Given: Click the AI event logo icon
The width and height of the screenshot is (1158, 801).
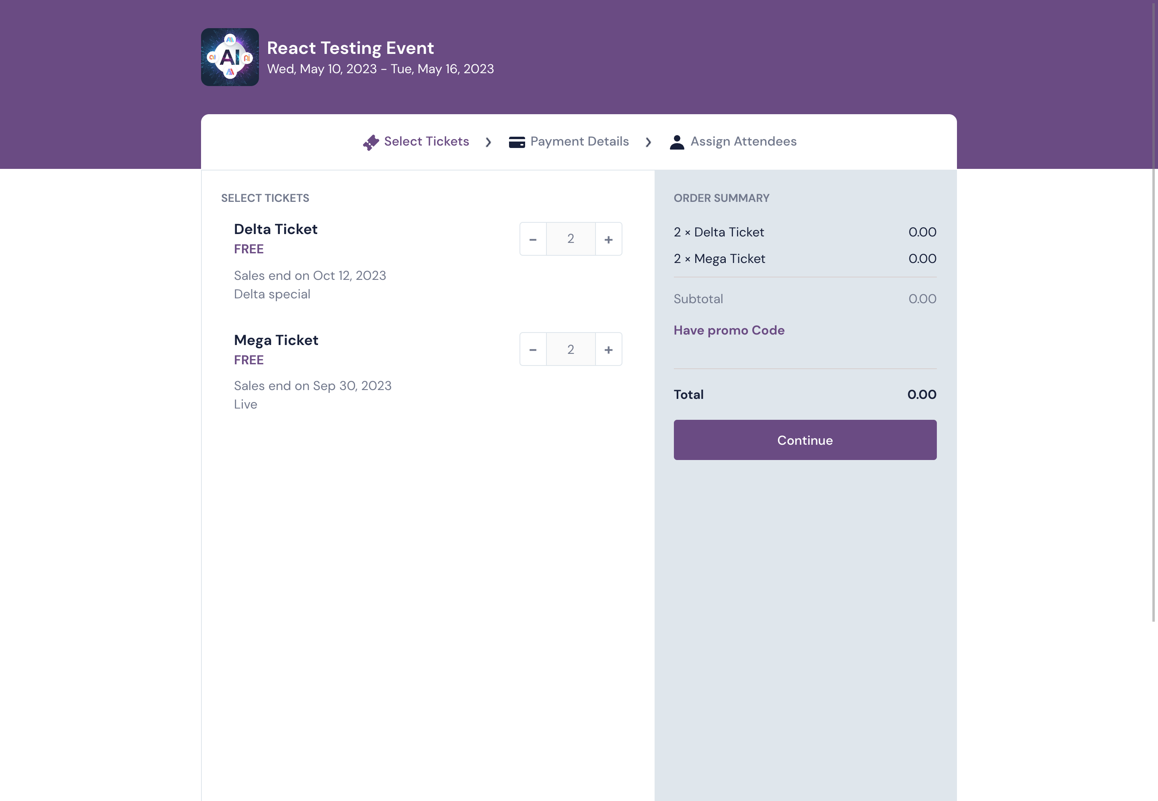Looking at the screenshot, I should (230, 57).
